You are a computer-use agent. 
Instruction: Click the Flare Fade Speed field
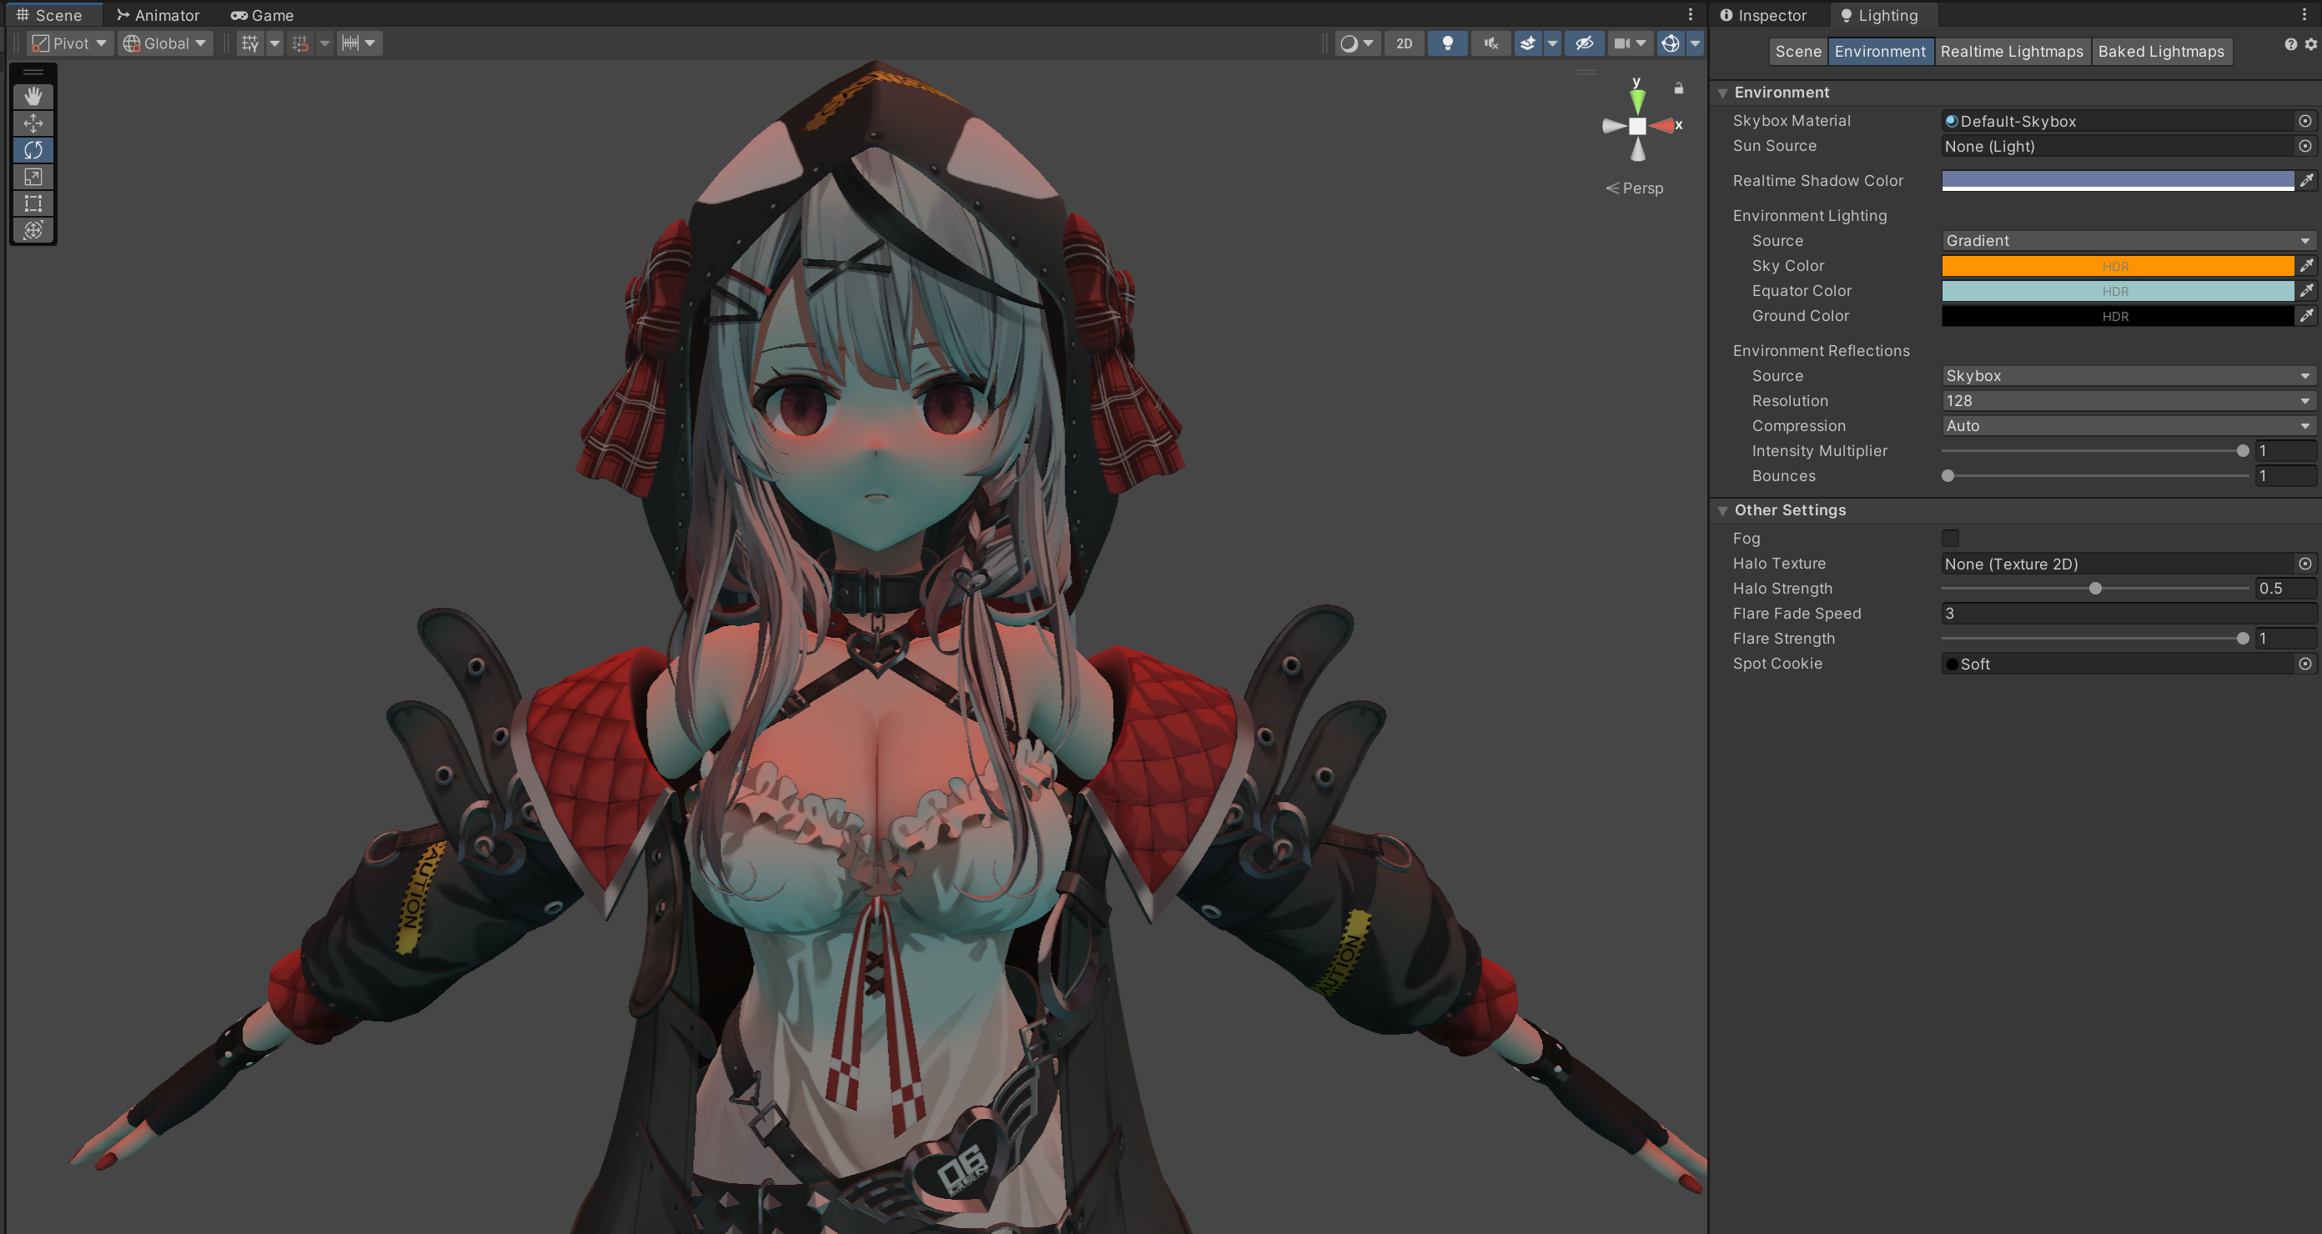[x=2126, y=614]
